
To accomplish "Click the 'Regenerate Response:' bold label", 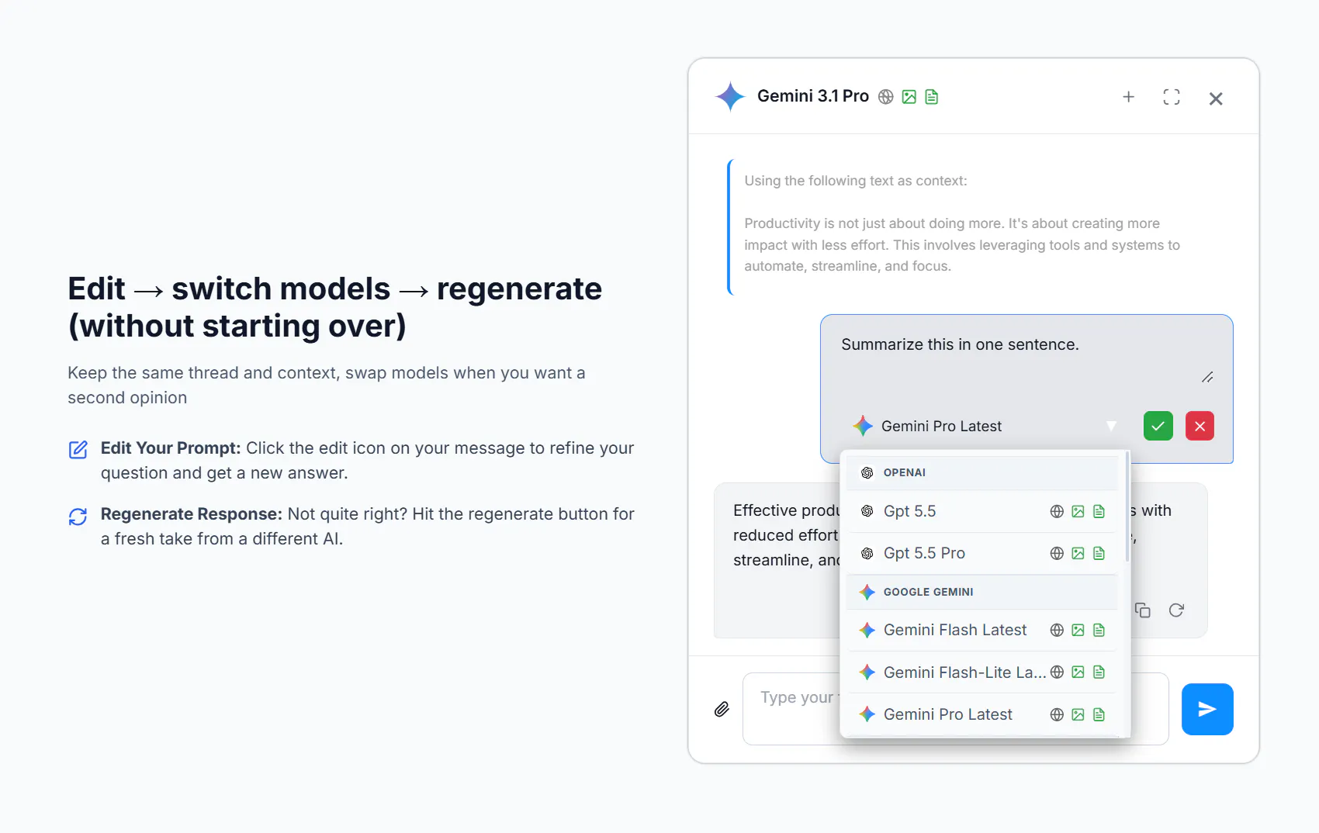I will coord(192,514).
